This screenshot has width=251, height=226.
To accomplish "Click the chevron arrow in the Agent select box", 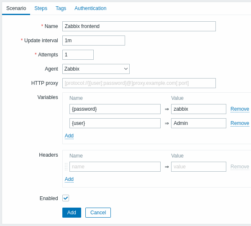I will (126, 69).
